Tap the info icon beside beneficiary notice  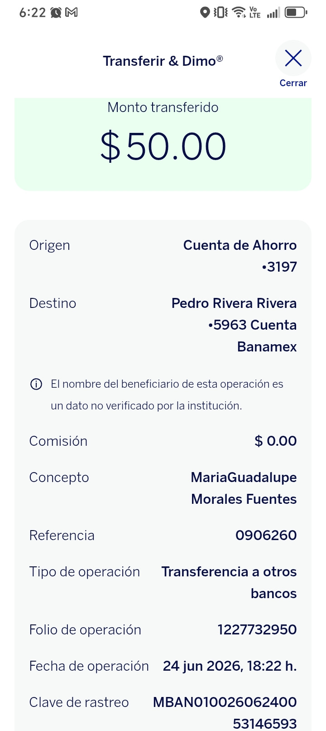(x=36, y=384)
